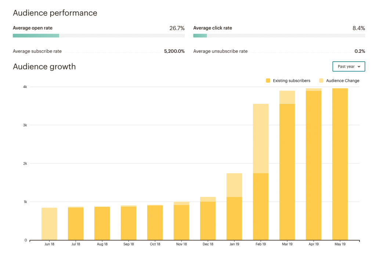
Task: Click the Average subscribe rate value 5,200.0%
Action: tap(174, 51)
